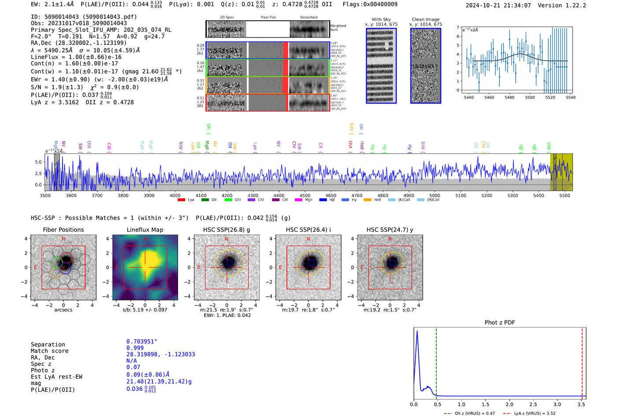Click the 'Flags:0x00400009' header text
Screen dimensions: 617x420
pyautogui.click(x=370, y=4)
